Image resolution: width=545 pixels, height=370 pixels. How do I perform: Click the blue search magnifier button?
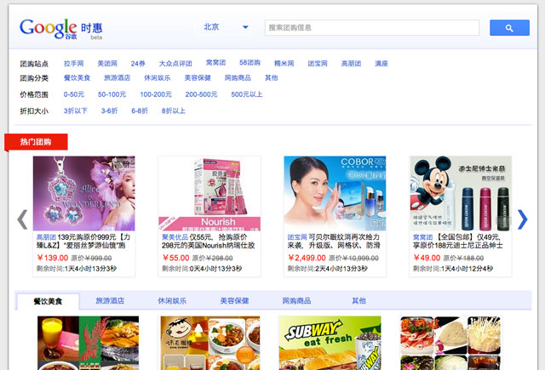coord(509,28)
